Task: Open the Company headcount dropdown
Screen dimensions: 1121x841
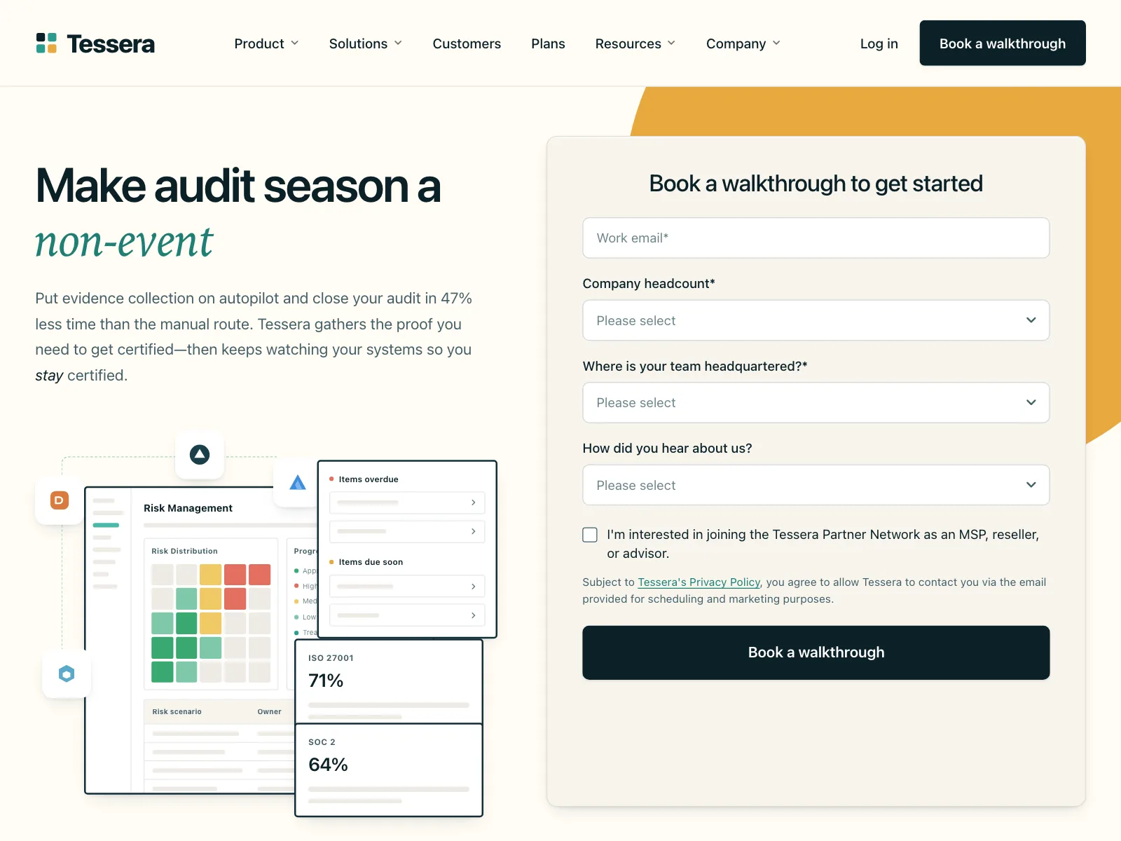Action: coord(816,320)
